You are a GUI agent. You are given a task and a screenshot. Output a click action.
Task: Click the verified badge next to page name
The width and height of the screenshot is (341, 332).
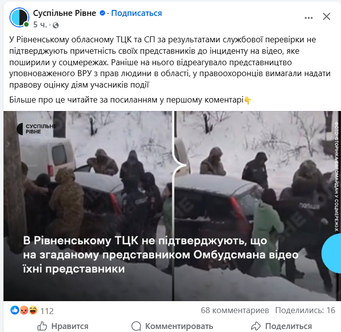click(x=102, y=13)
